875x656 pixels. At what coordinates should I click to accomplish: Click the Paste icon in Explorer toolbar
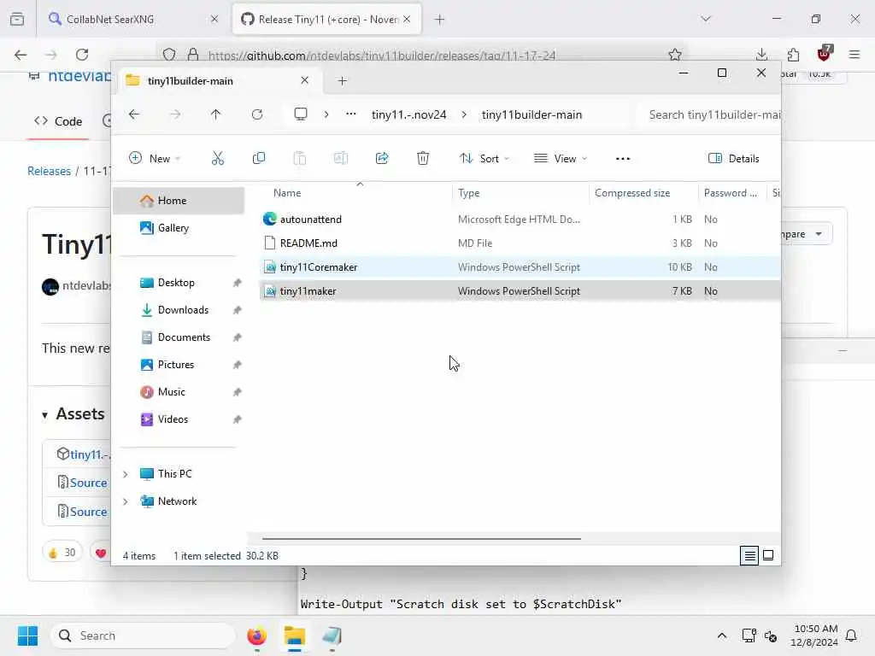point(300,158)
